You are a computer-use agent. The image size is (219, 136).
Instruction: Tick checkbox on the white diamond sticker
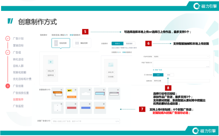[x=61, y=104]
